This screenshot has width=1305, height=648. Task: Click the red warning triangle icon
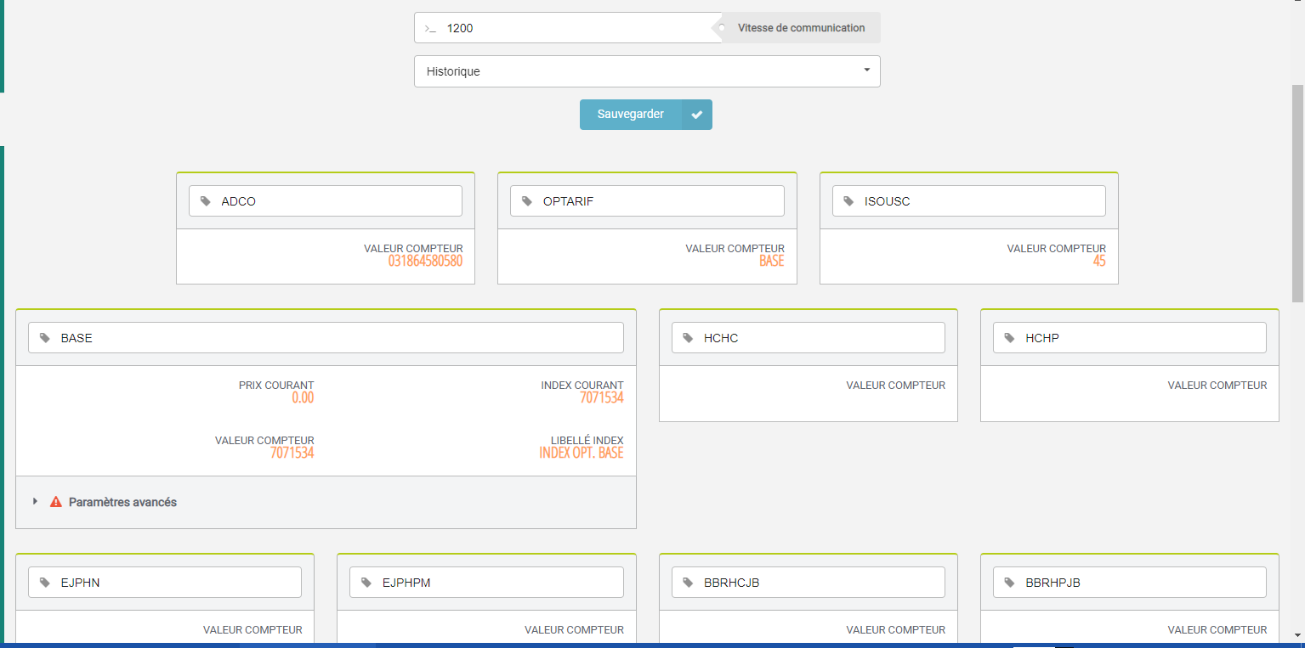click(x=56, y=502)
